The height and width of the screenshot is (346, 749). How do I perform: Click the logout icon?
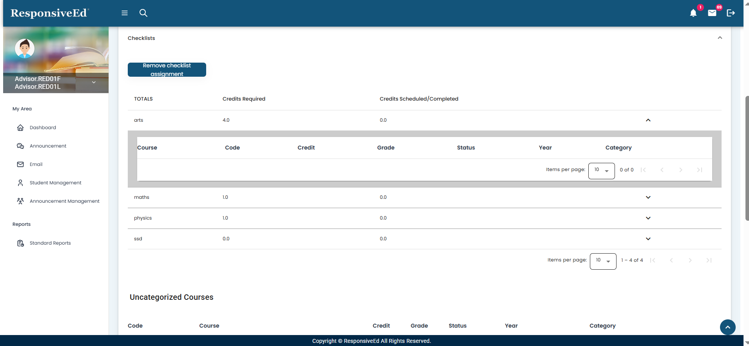(x=731, y=13)
